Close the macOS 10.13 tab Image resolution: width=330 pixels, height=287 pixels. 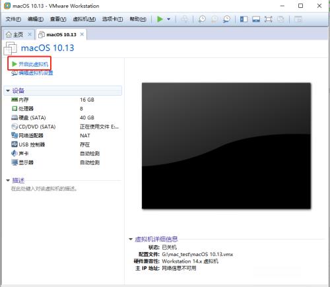pos(82,34)
